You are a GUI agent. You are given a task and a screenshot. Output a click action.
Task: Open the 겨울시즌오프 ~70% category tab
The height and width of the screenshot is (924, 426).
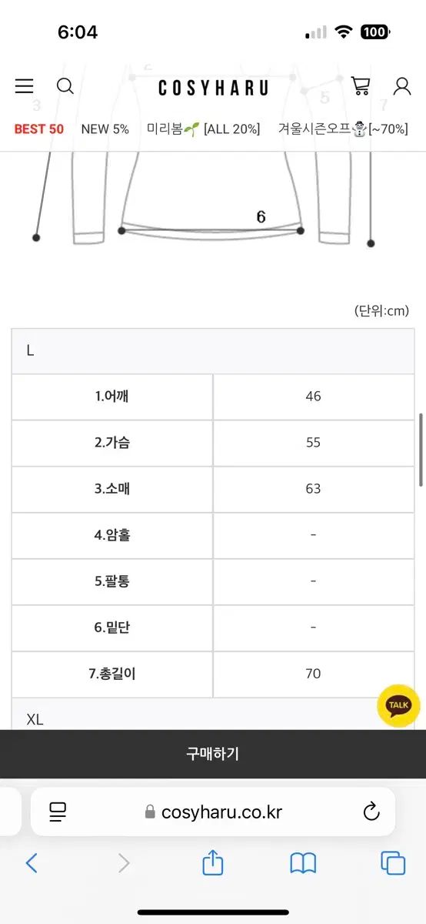click(343, 129)
